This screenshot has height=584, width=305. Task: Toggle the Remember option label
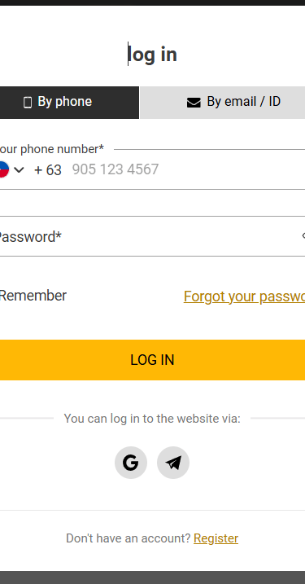[x=33, y=296]
